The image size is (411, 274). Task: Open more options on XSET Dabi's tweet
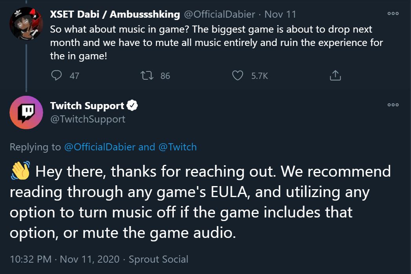393,13
